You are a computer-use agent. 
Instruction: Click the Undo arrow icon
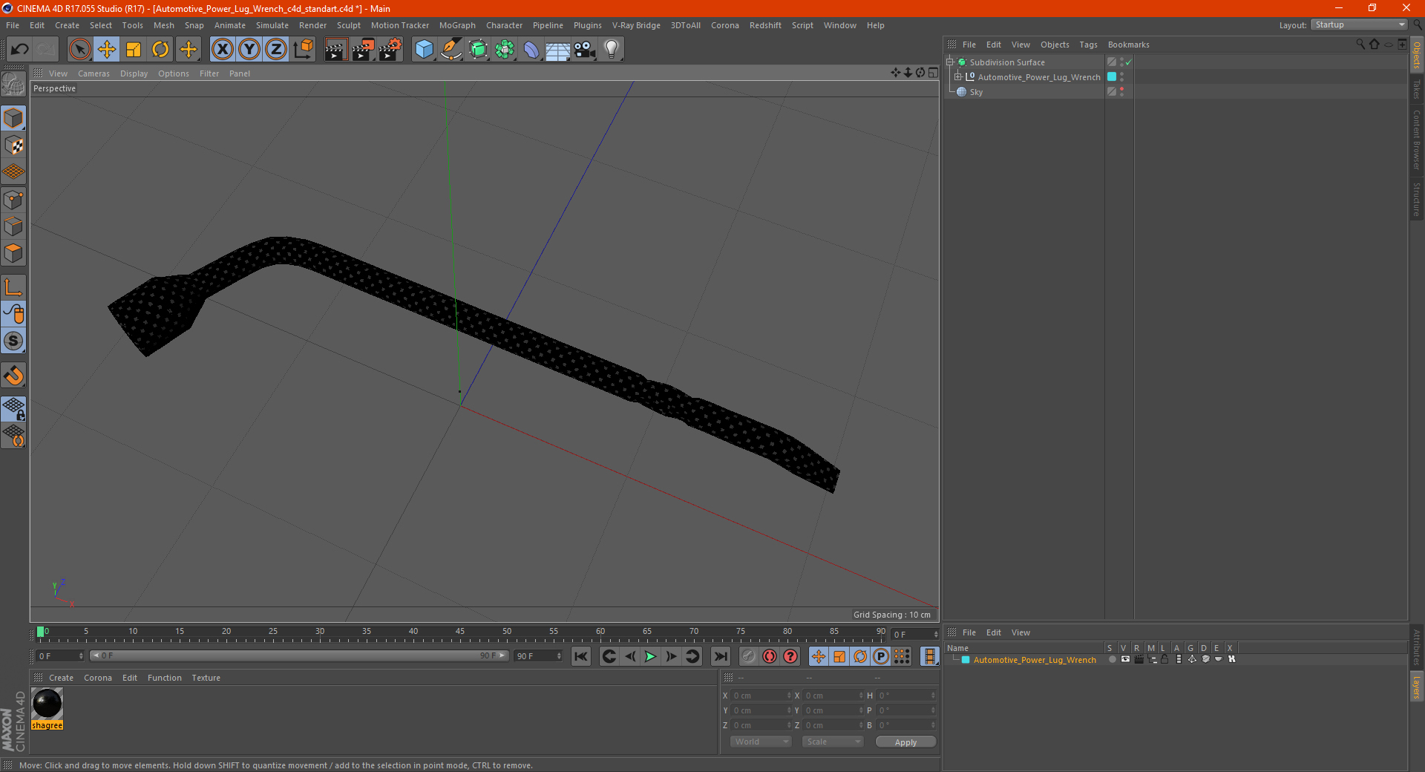pyautogui.click(x=20, y=50)
